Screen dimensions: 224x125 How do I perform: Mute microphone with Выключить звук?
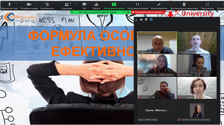(9, 6)
